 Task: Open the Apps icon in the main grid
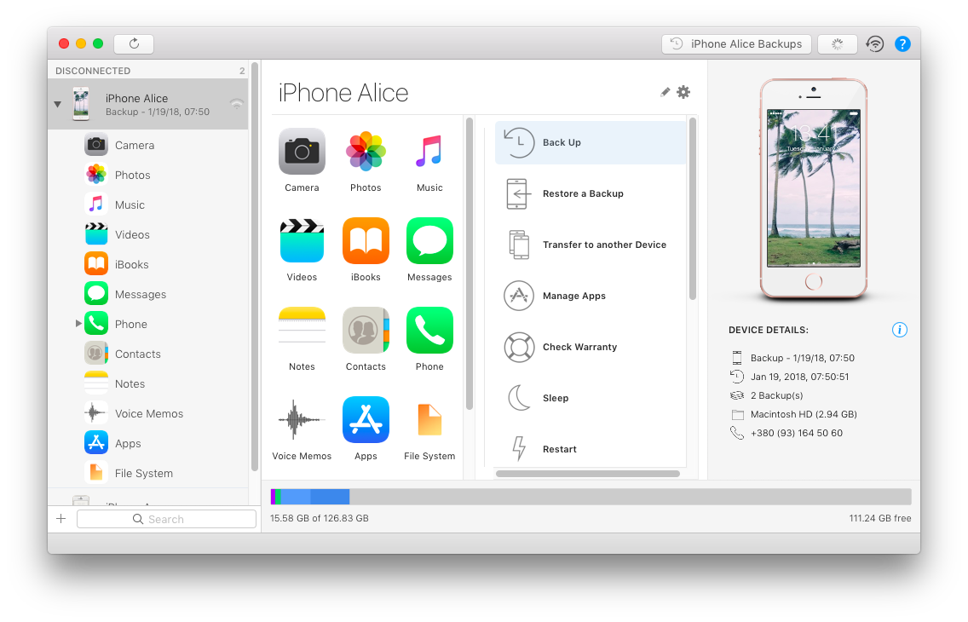click(366, 419)
